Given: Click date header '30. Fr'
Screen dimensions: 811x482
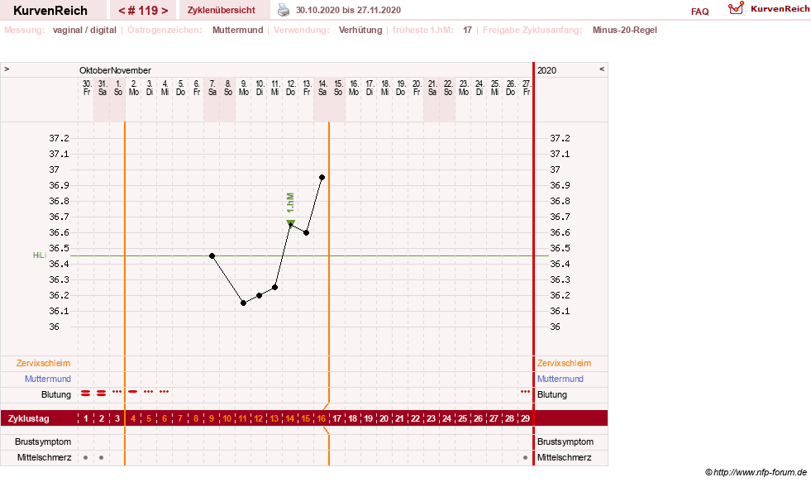Looking at the screenshot, I should pyautogui.click(x=87, y=88).
